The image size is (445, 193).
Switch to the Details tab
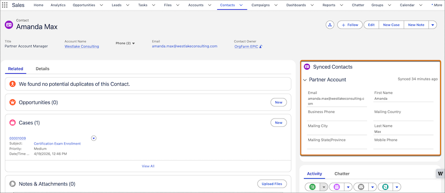[x=43, y=69]
